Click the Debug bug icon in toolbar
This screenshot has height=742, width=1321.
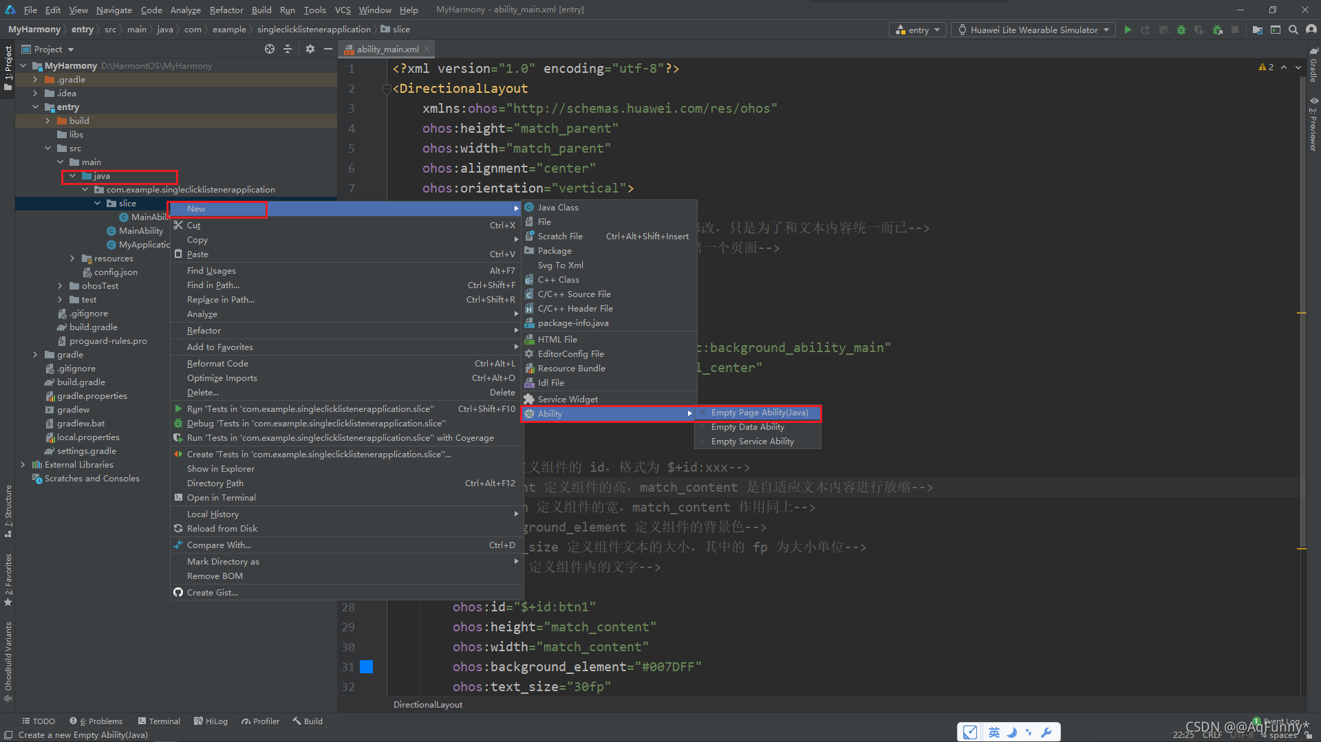1181,30
